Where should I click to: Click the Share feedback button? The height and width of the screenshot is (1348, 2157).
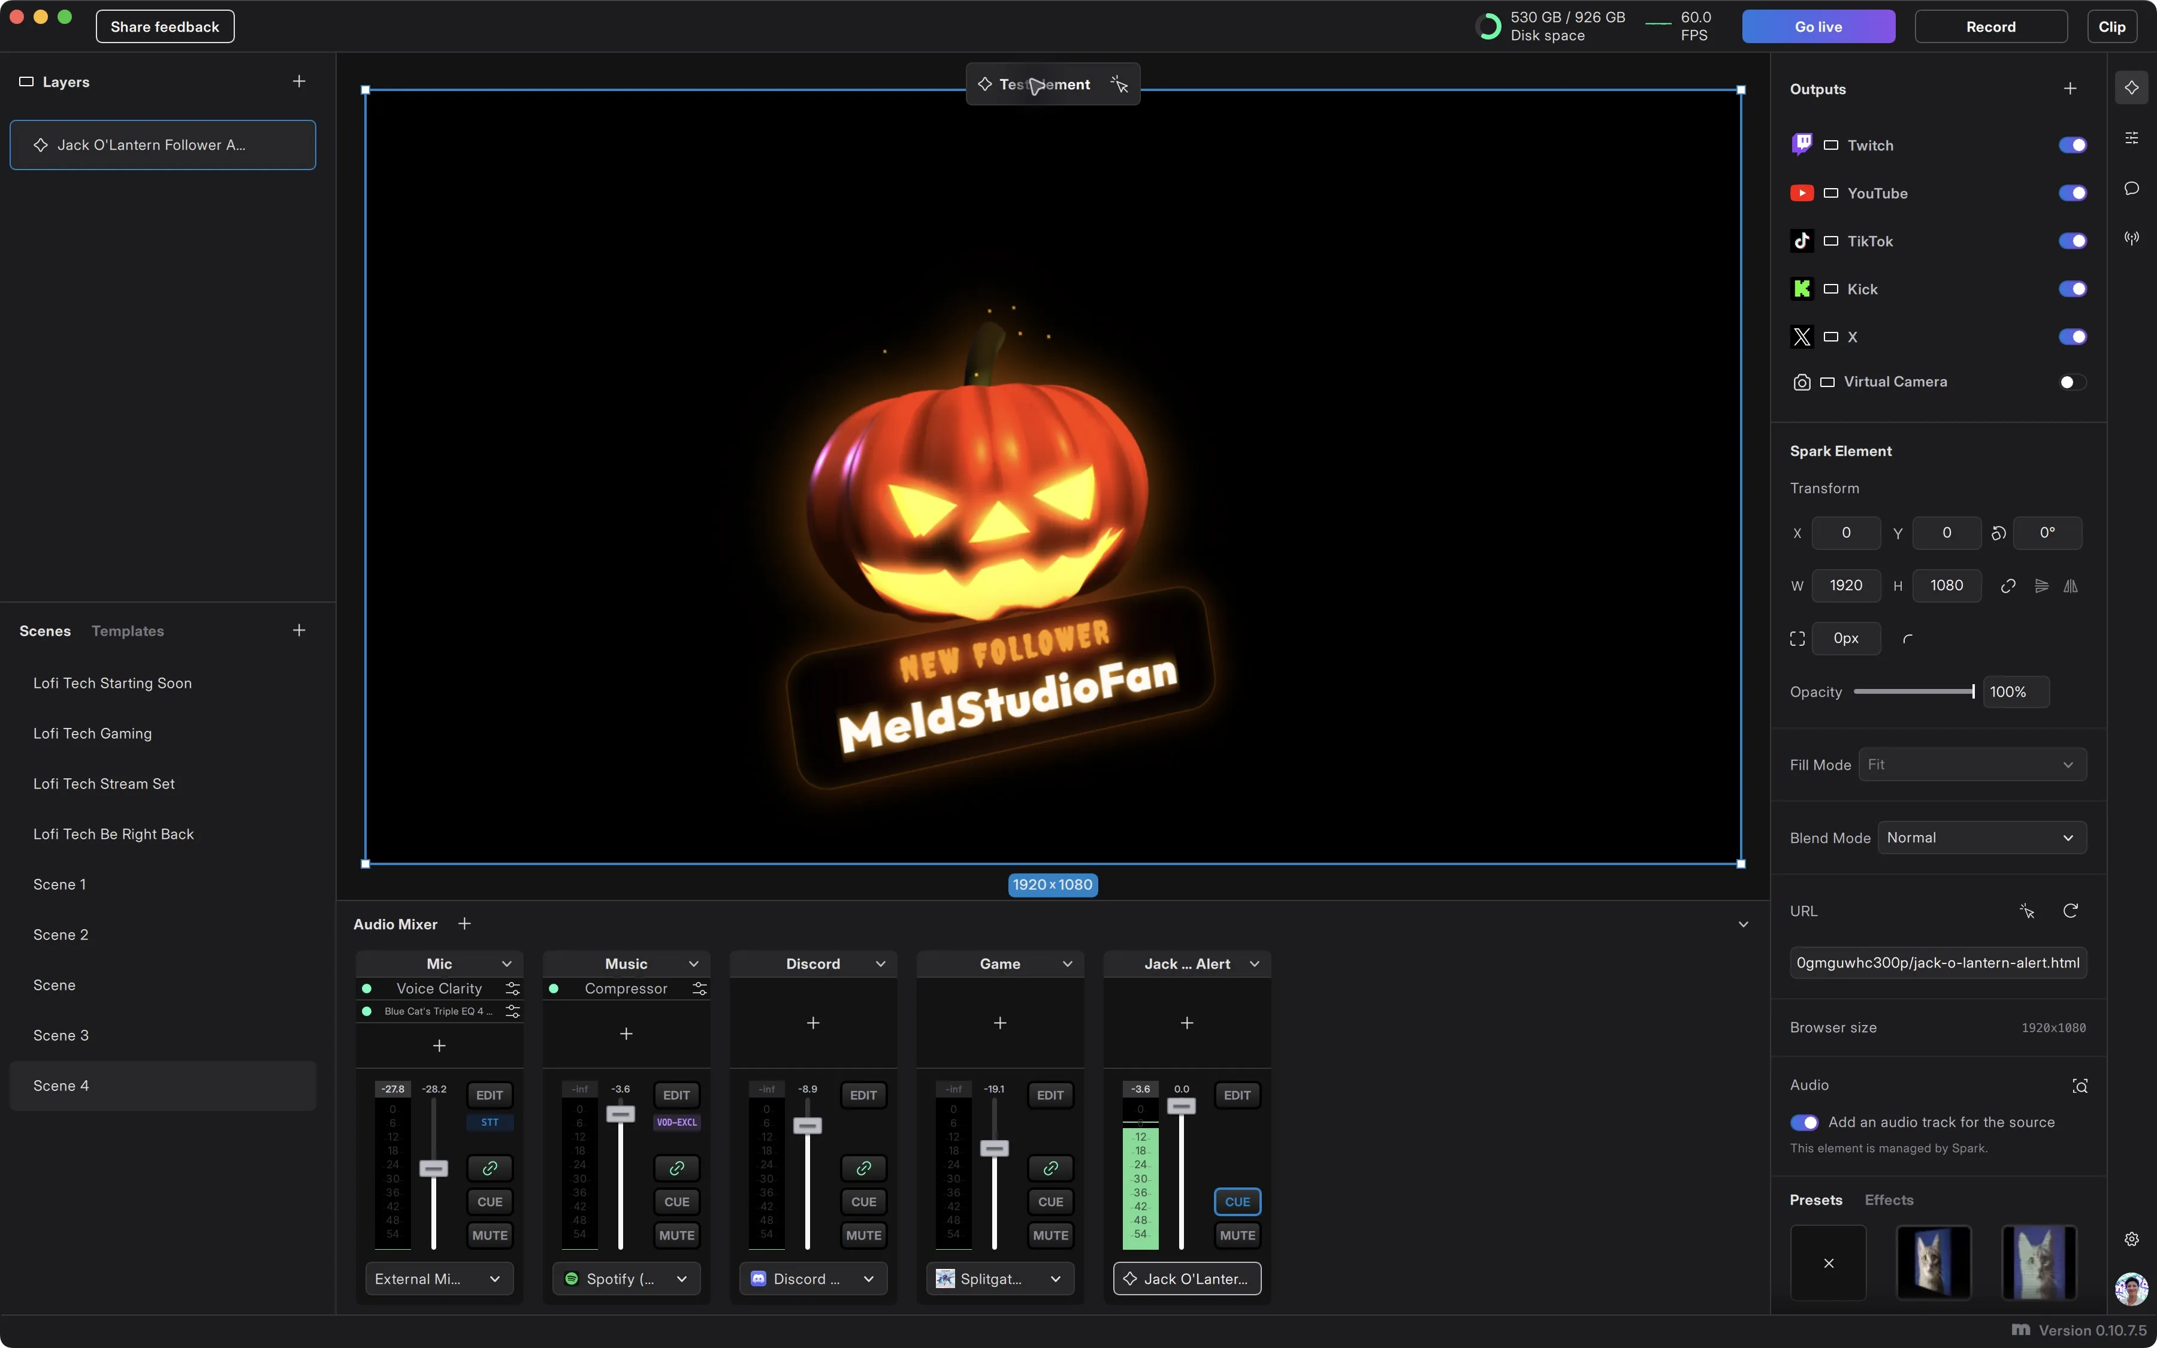165,27
